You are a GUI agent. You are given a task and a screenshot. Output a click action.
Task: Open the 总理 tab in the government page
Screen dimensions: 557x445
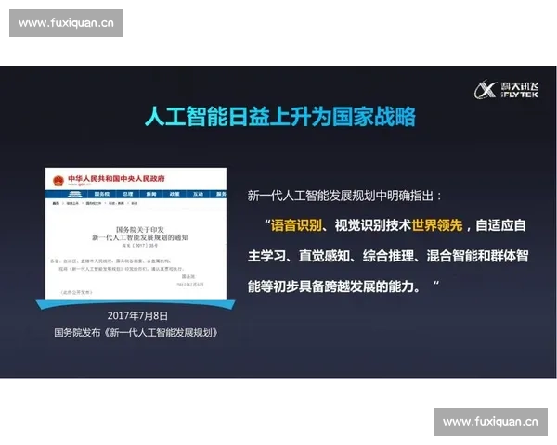pos(128,194)
